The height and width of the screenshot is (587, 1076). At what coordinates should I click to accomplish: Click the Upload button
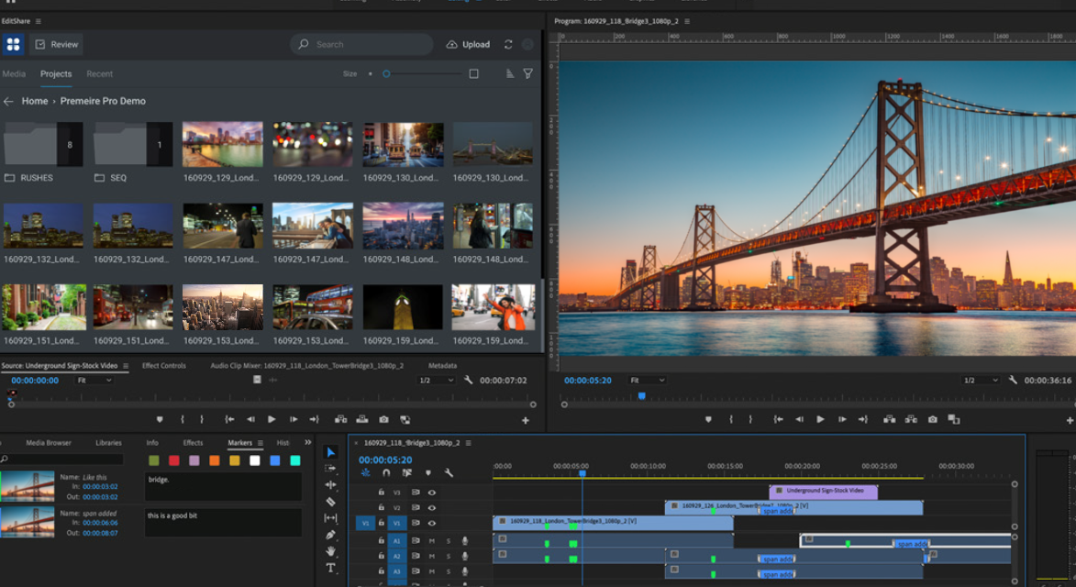point(468,45)
